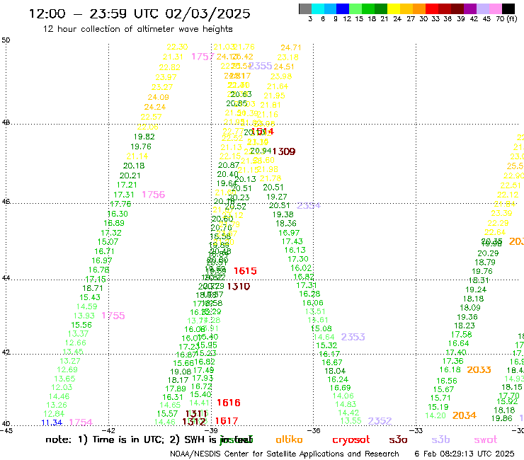Click the orange time marker '2034'
Screen dimensions: 524x460
click(465, 415)
